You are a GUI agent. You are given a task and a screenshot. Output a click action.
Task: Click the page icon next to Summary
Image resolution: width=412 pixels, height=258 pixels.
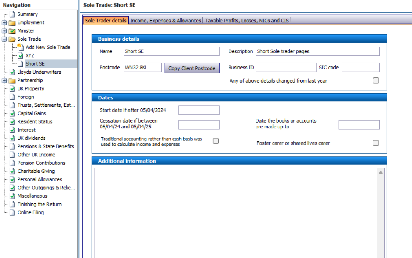pos(12,14)
